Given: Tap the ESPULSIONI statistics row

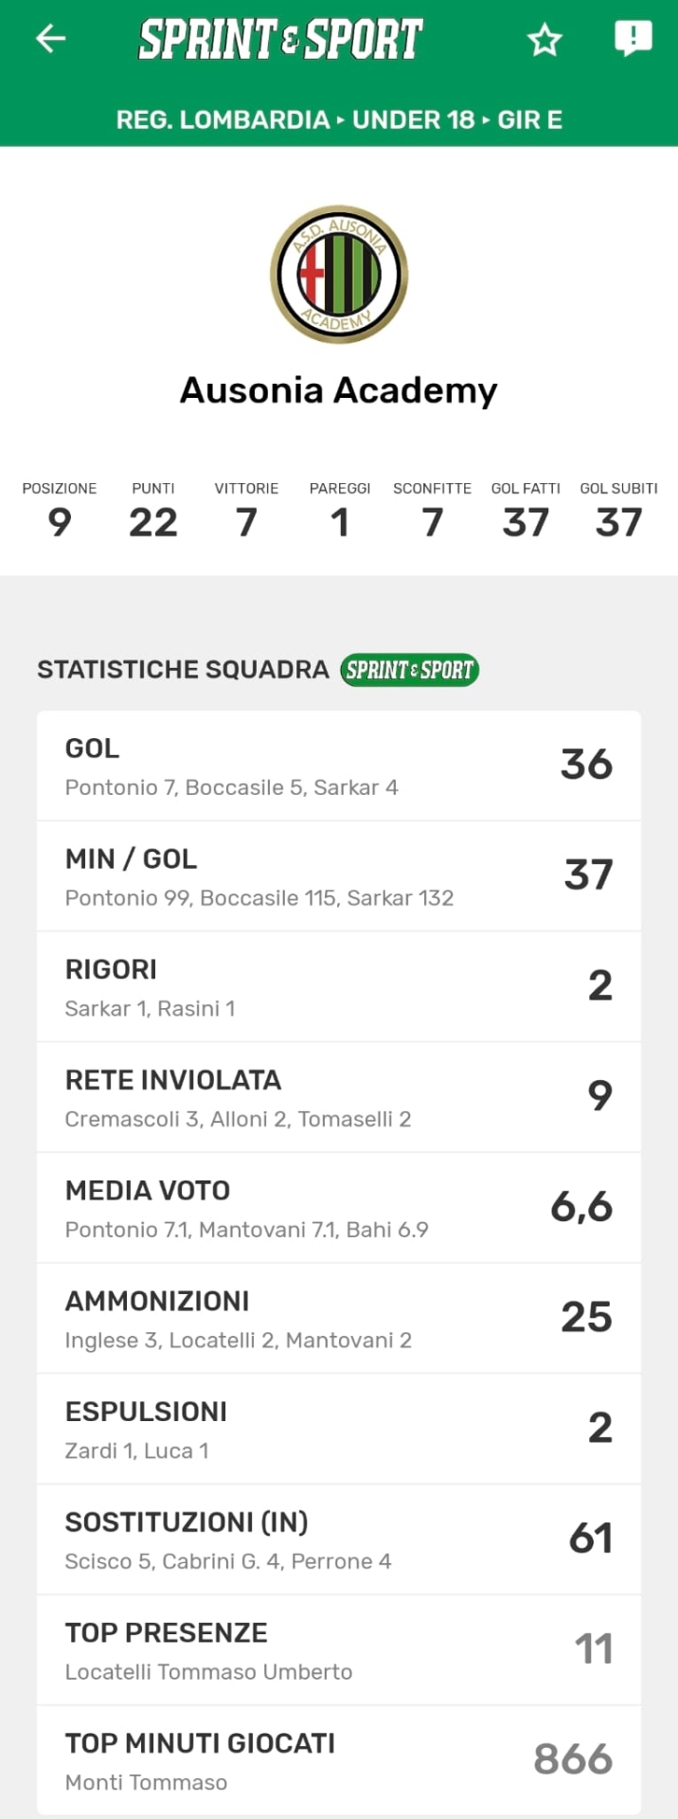Looking at the screenshot, I should (339, 1430).
